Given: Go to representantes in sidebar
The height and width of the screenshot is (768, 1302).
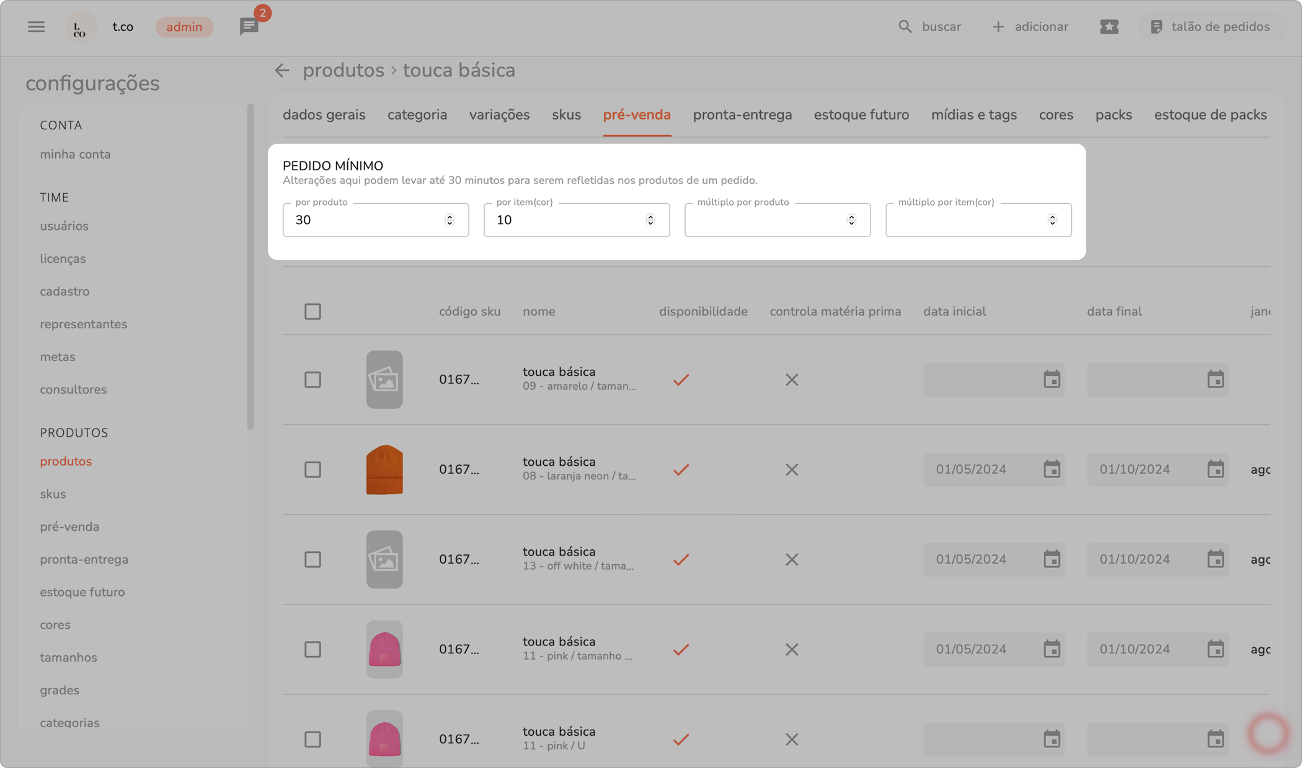Looking at the screenshot, I should pos(84,325).
